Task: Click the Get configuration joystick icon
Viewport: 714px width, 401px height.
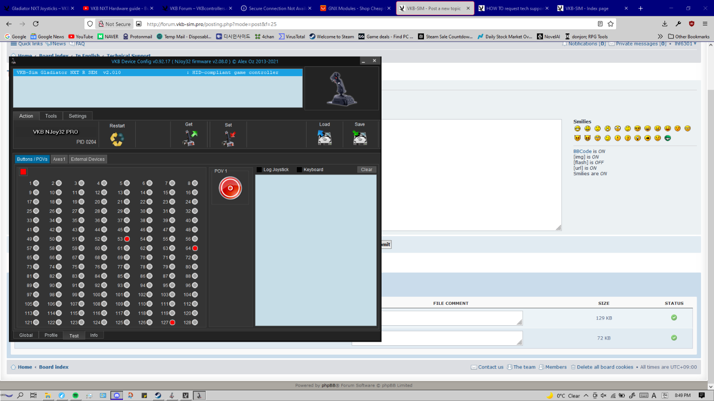Action: click(190, 138)
